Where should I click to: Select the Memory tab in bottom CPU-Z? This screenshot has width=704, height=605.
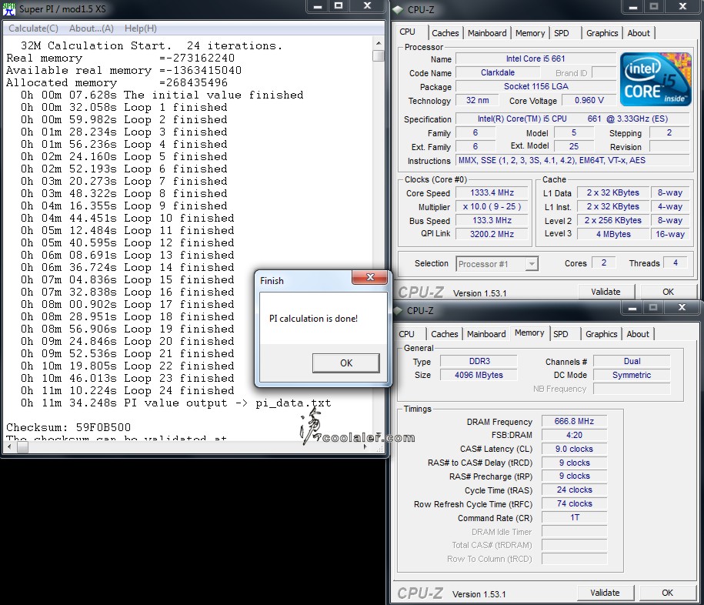[529, 333]
